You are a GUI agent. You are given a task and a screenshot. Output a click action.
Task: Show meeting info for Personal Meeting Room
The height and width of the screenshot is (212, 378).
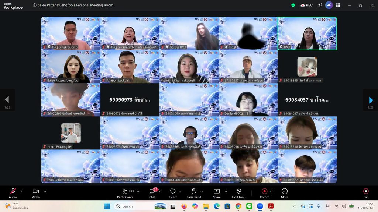[34, 5]
